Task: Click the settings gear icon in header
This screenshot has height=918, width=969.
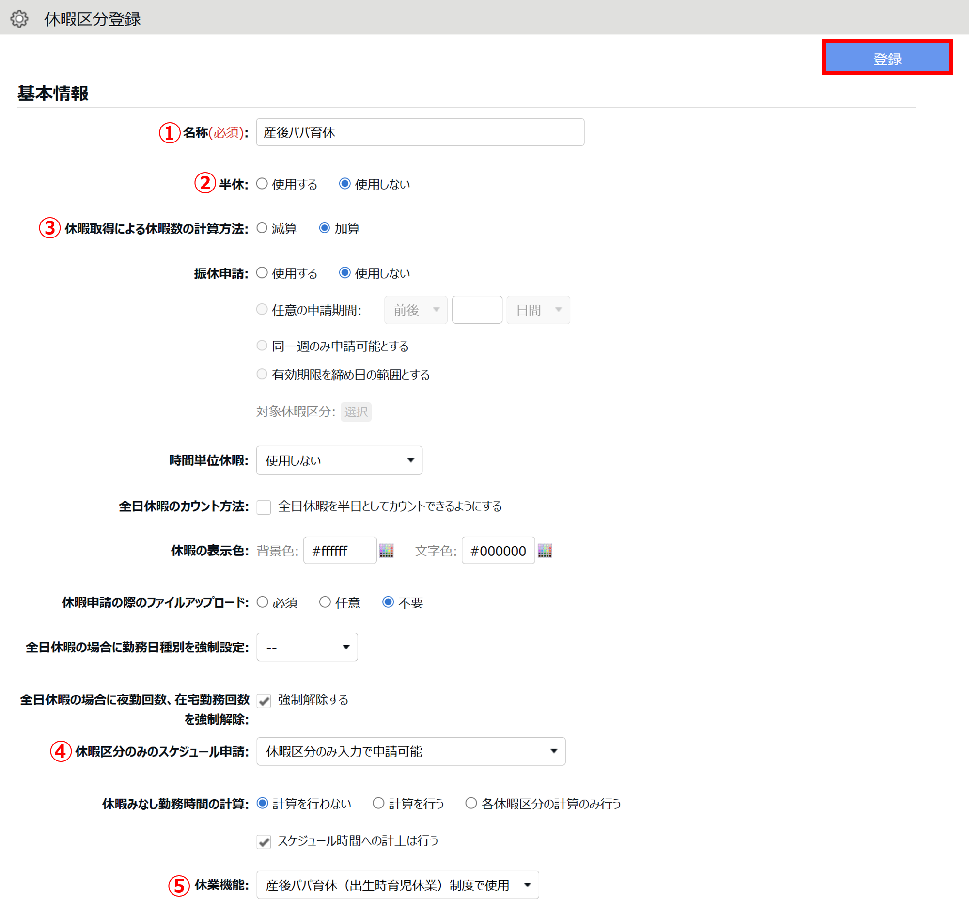Action: (x=19, y=19)
